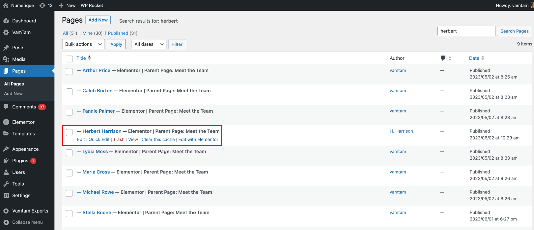
Task: Open the Plugins plug icon
Action: 6,161
